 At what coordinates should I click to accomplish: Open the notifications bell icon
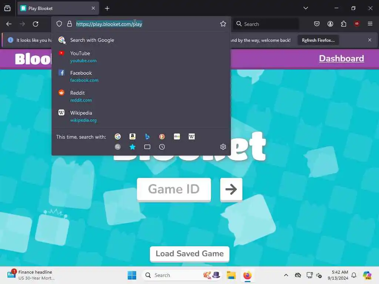354,275
